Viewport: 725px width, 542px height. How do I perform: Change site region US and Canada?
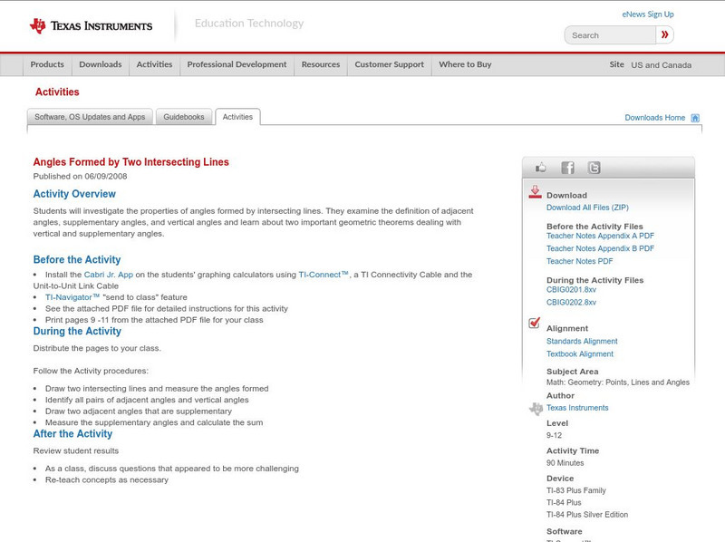click(662, 65)
